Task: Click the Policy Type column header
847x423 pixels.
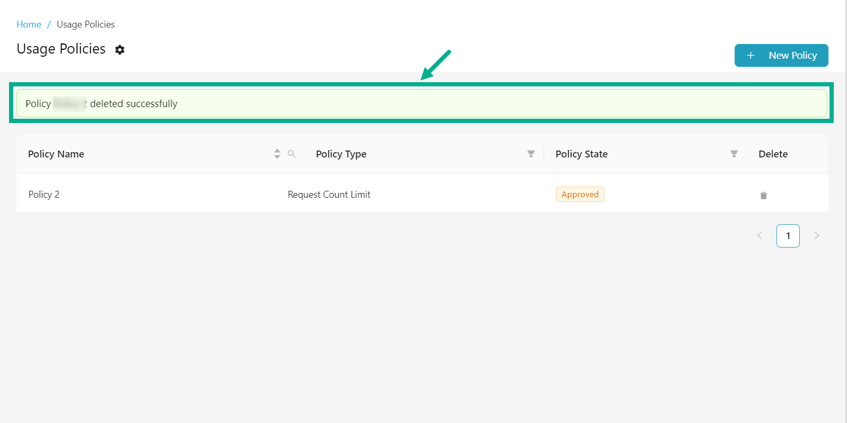Action: click(x=341, y=154)
